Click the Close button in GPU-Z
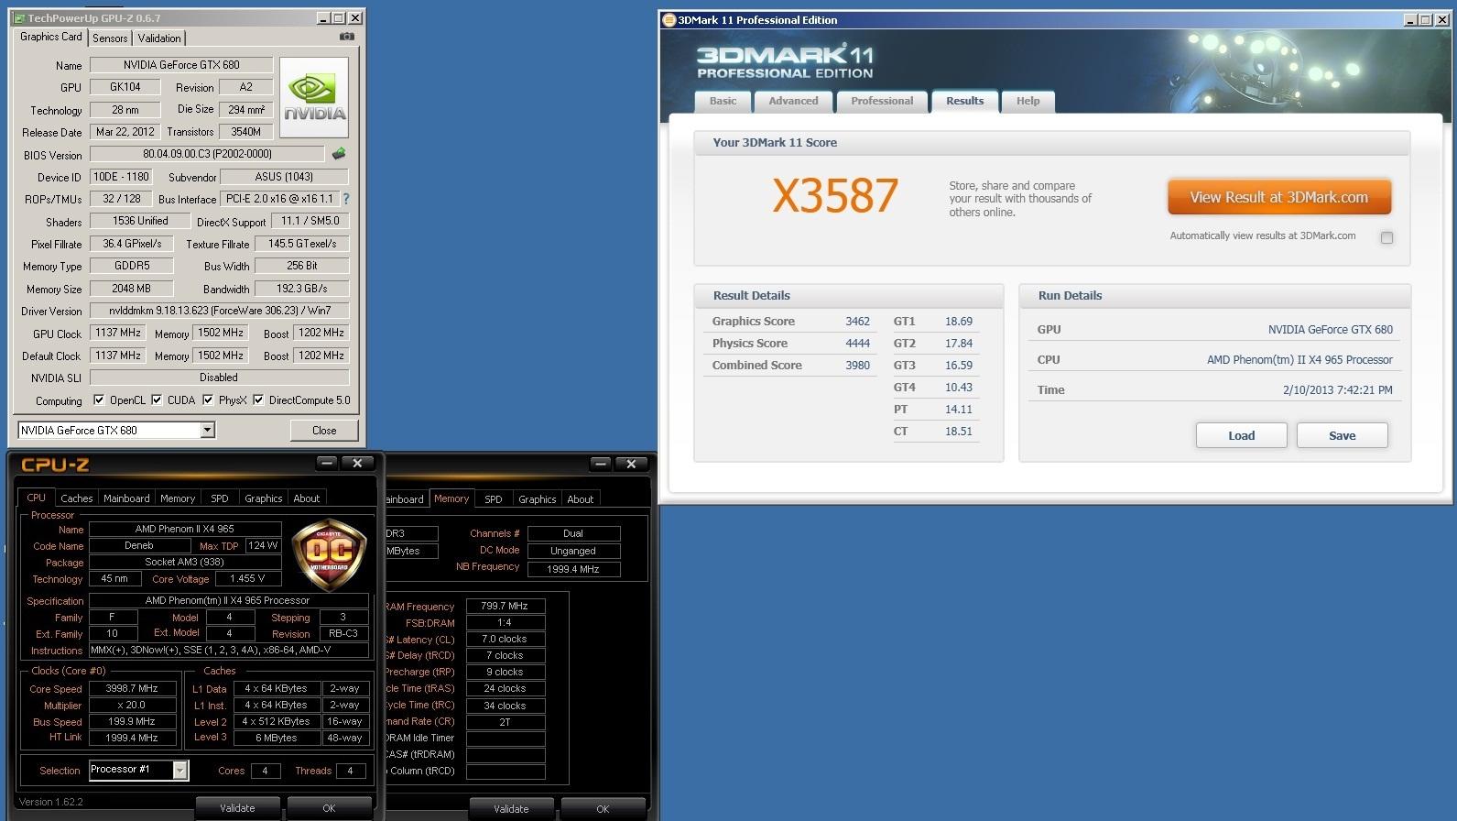This screenshot has width=1457, height=821. click(x=324, y=430)
